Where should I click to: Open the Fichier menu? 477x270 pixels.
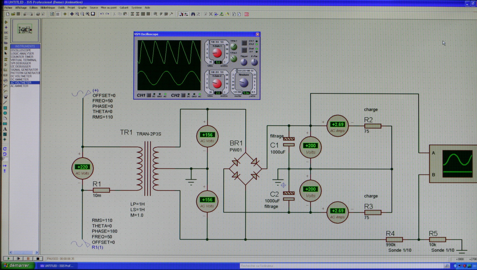(8, 8)
